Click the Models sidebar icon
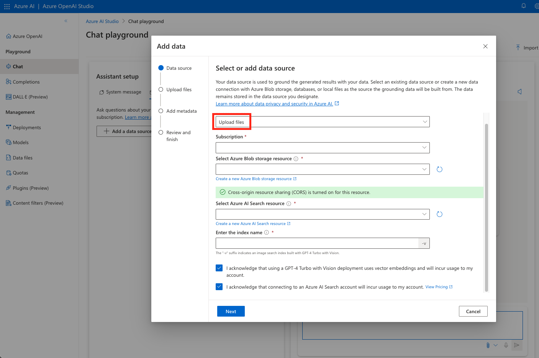The height and width of the screenshot is (358, 539). click(x=8, y=142)
